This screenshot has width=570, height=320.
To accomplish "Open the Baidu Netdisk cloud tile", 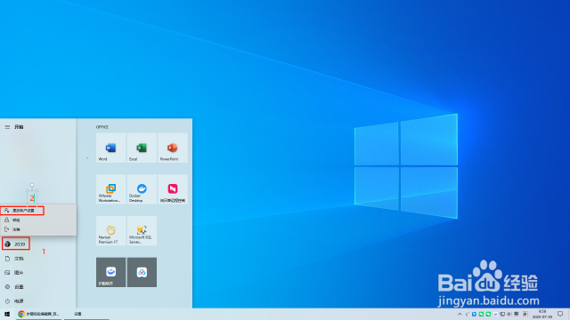I will coord(142,272).
